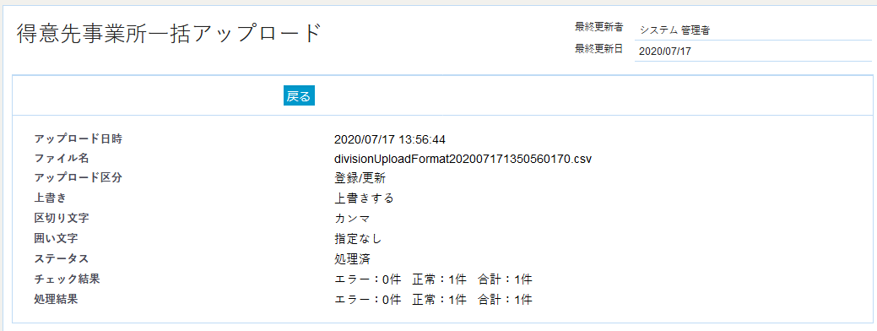This screenshot has width=877, height=331.
Task: Click the file name divisionUploadFormat202007171350560170.csv
Action: point(463,159)
